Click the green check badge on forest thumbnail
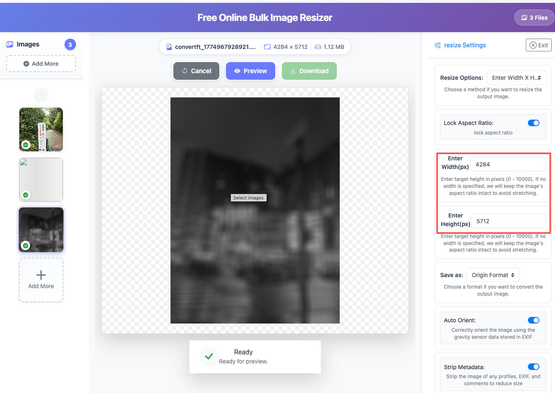 26,145
